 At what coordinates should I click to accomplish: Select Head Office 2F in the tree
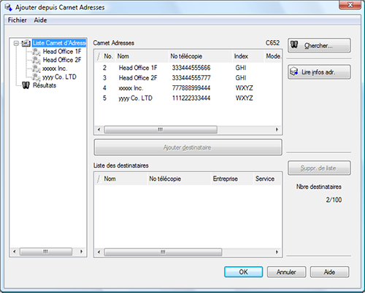[62, 60]
